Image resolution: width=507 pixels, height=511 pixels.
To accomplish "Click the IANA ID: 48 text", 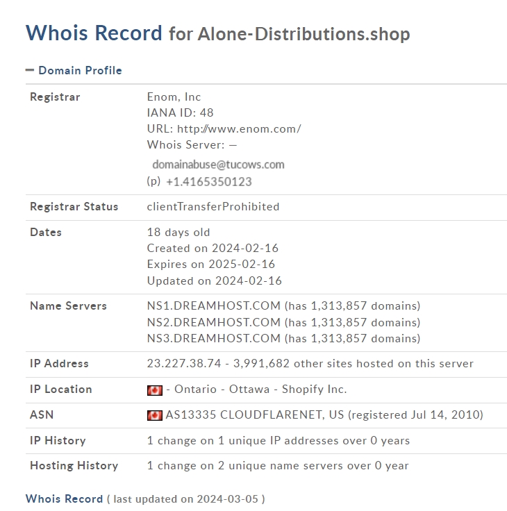I will tap(180, 112).
